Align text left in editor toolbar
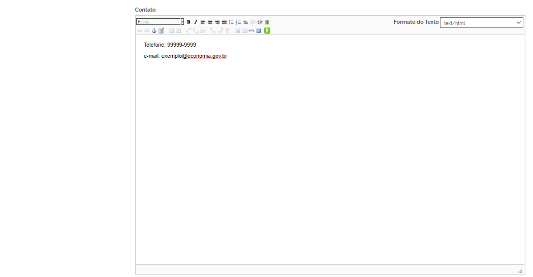This screenshot has width=533, height=277. click(203, 22)
